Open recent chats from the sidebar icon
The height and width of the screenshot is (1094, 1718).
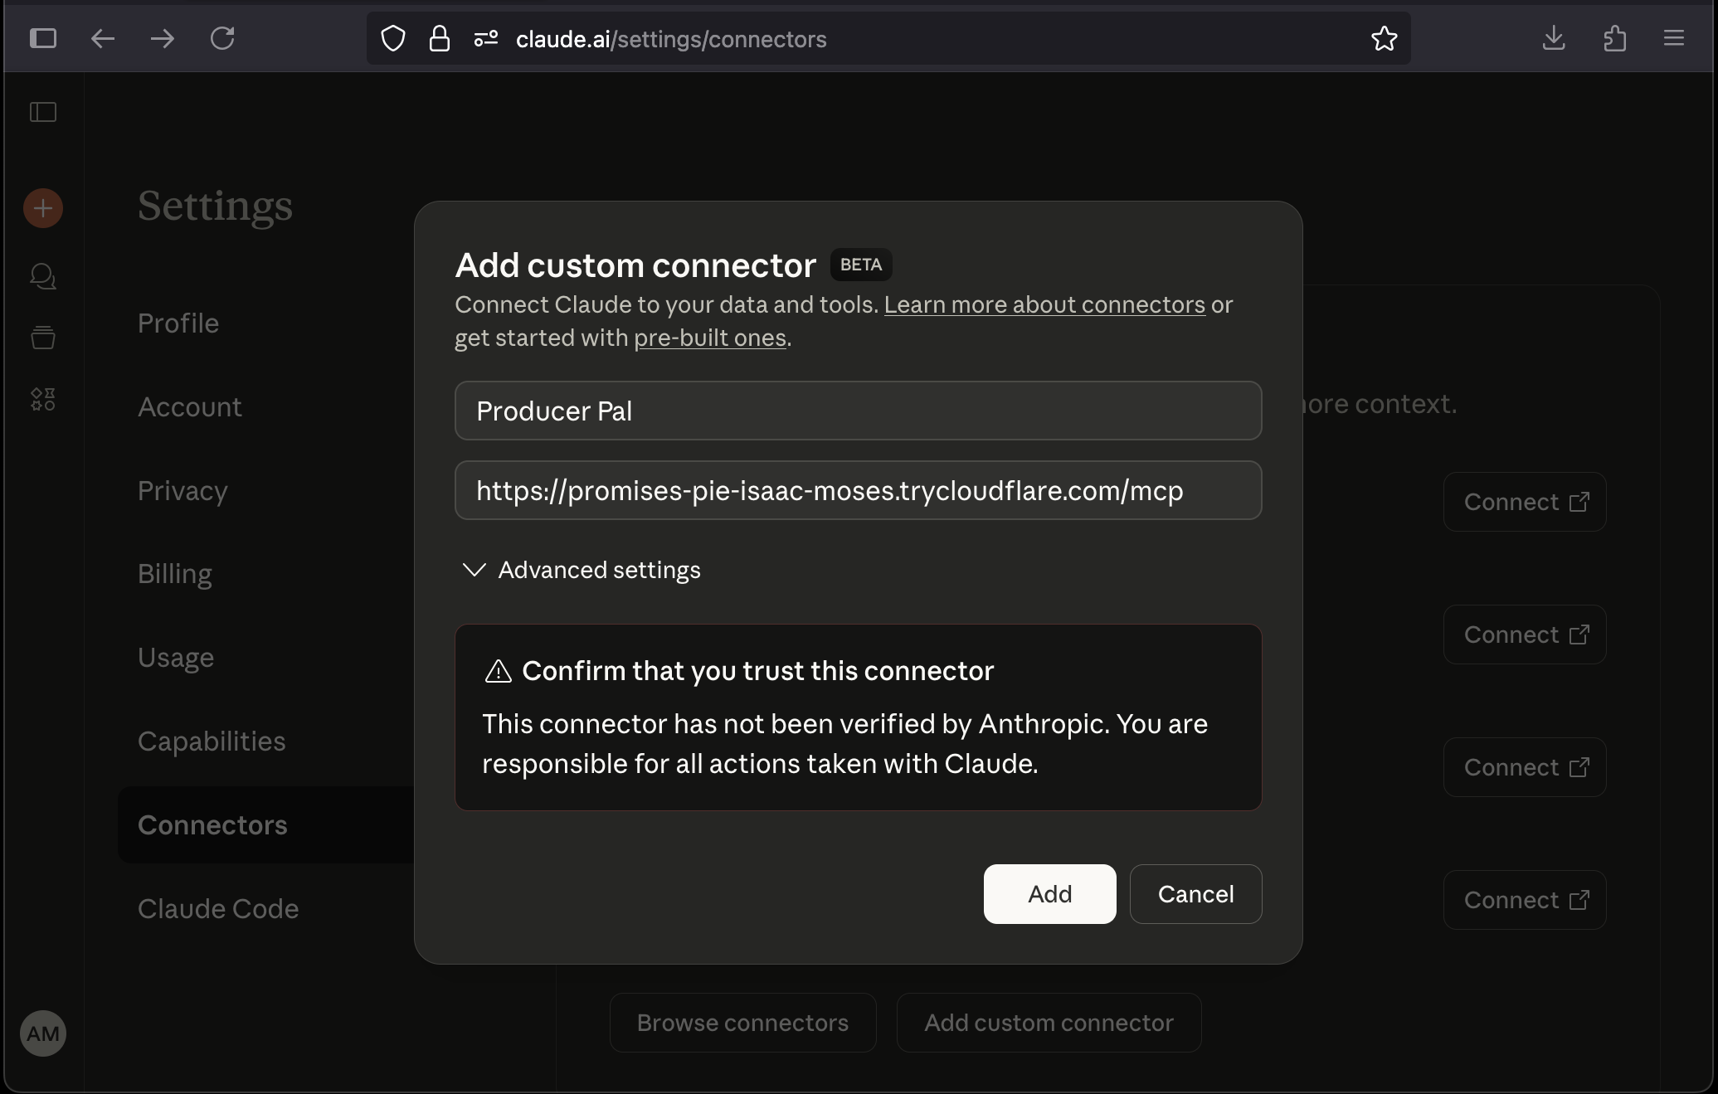(x=42, y=276)
